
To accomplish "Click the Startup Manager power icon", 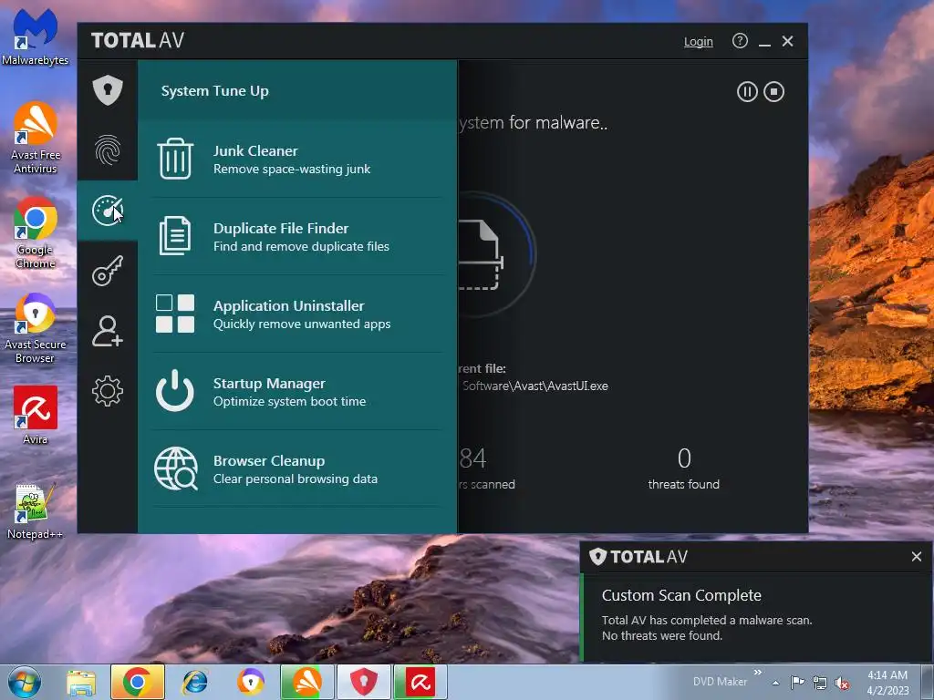I will coord(175,390).
